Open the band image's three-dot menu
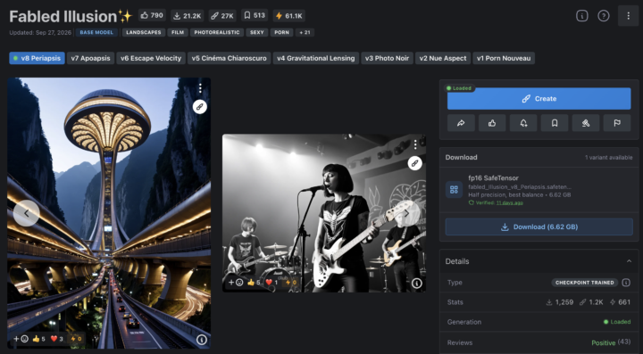The image size is (643, 354). (x=415, y=144)
